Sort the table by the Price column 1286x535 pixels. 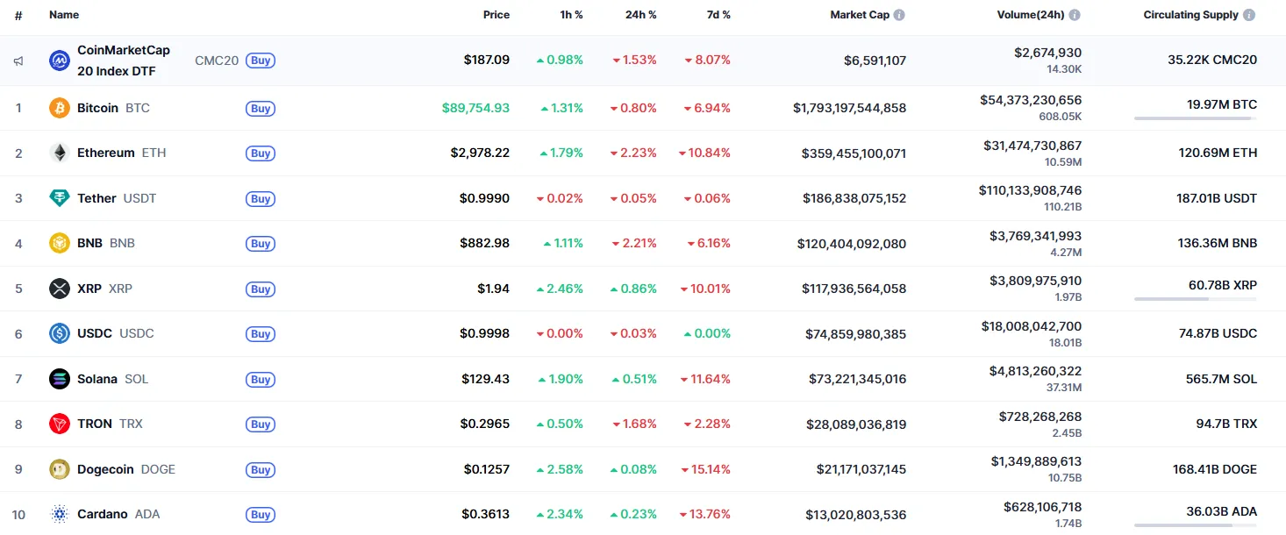coord(497,14)
